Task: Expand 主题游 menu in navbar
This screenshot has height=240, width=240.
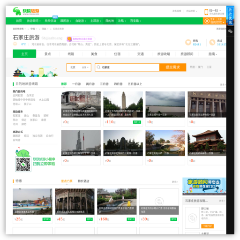Action: 96,21
